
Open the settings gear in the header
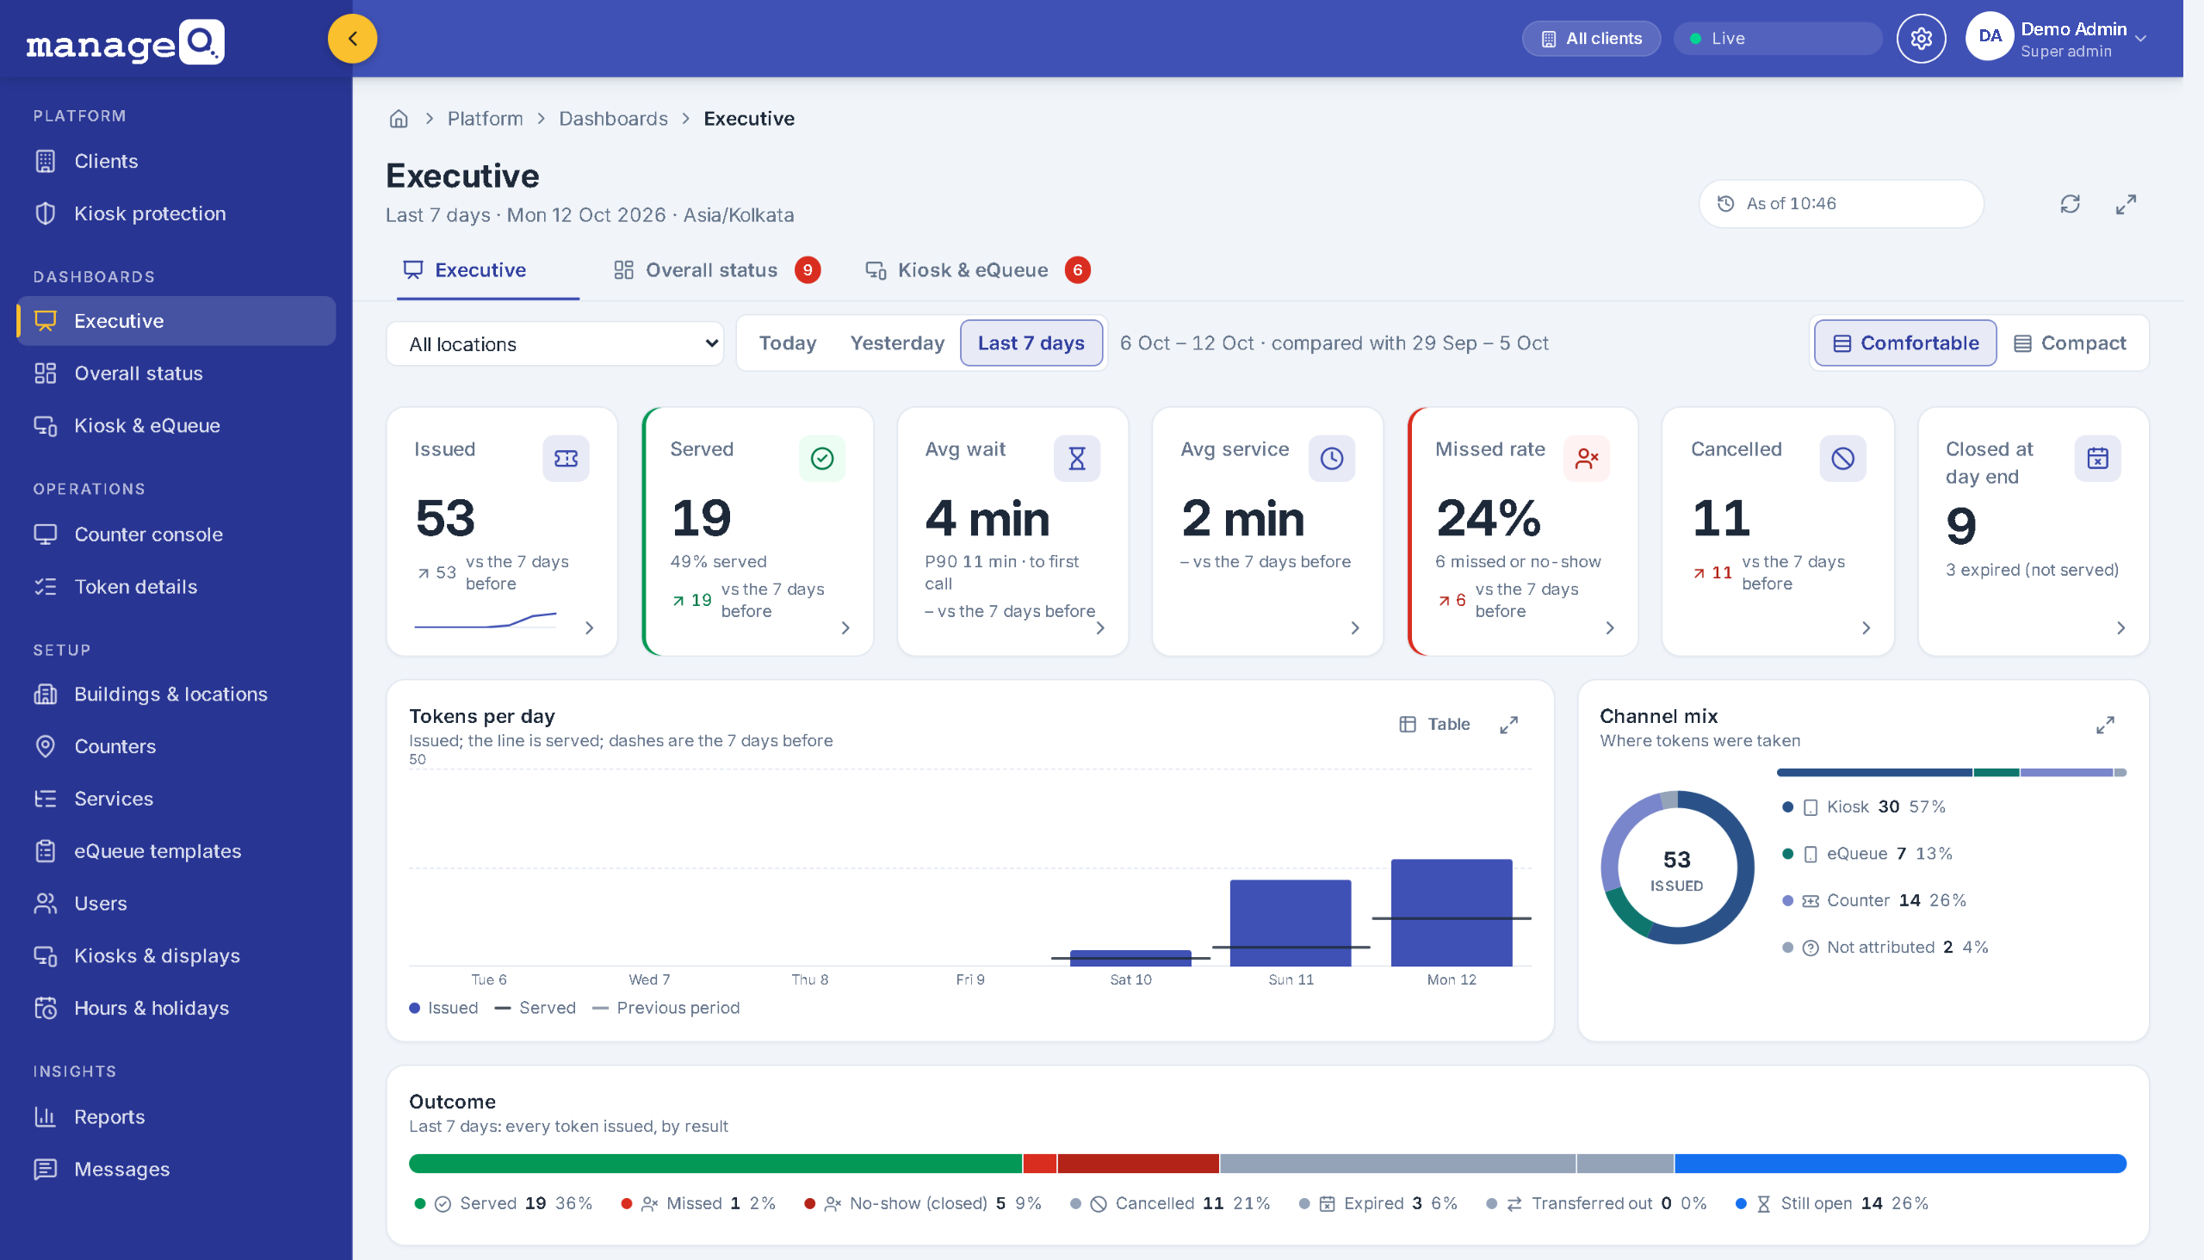click(1921, 39)
